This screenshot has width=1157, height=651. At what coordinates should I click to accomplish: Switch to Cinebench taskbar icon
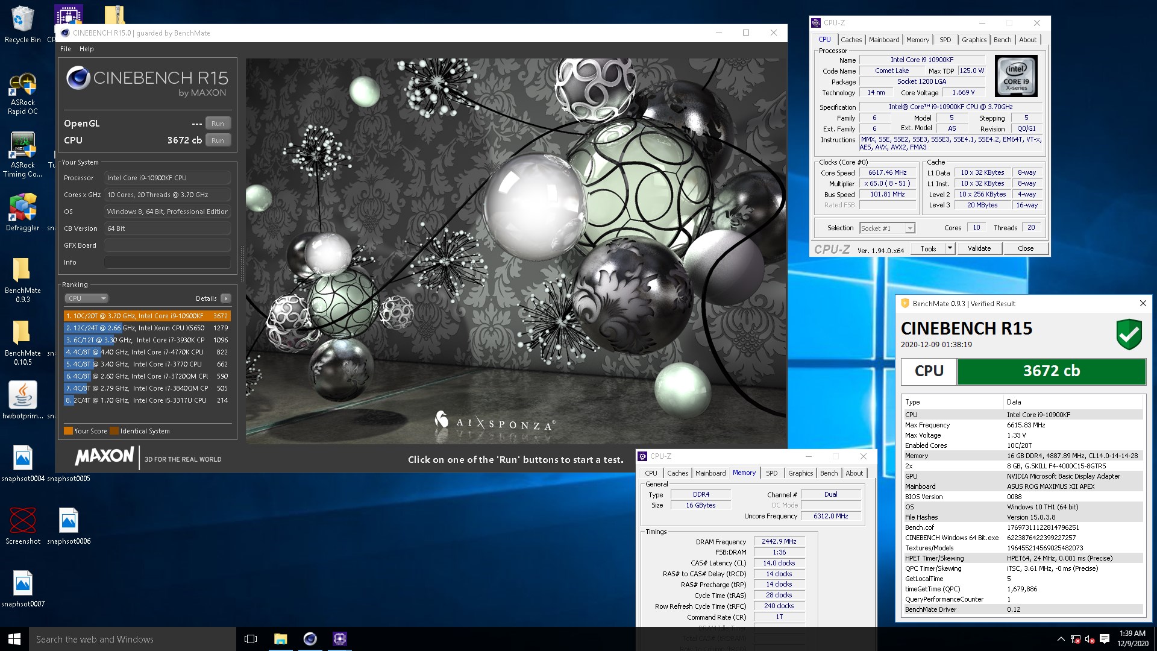click(310, 639)
